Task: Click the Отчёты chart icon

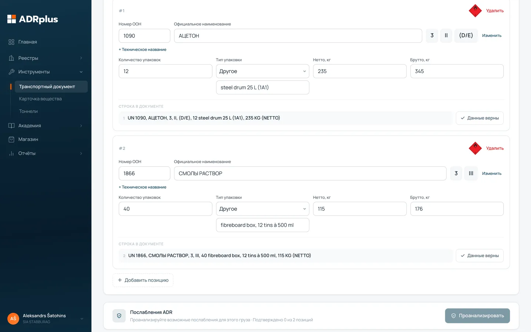Action: pos(11,153)
